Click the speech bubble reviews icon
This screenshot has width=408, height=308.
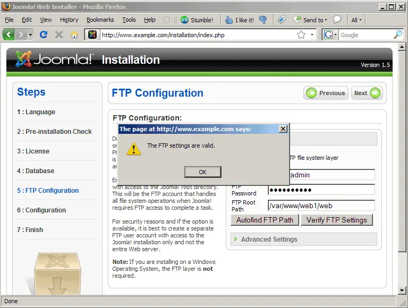[337, 19]
